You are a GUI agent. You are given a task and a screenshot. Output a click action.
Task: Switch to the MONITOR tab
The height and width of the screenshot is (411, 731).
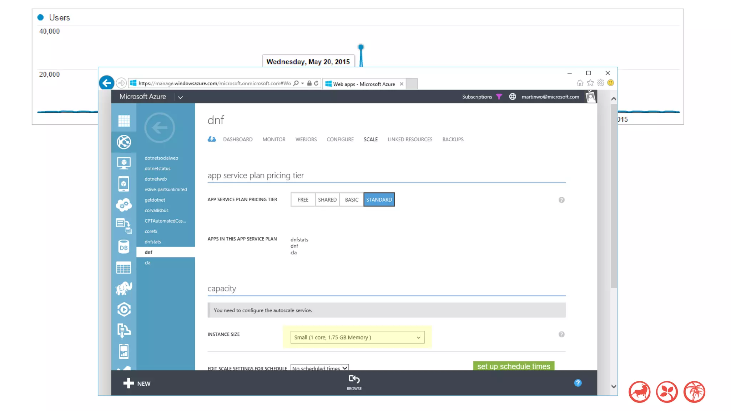(x=274, y=139)
